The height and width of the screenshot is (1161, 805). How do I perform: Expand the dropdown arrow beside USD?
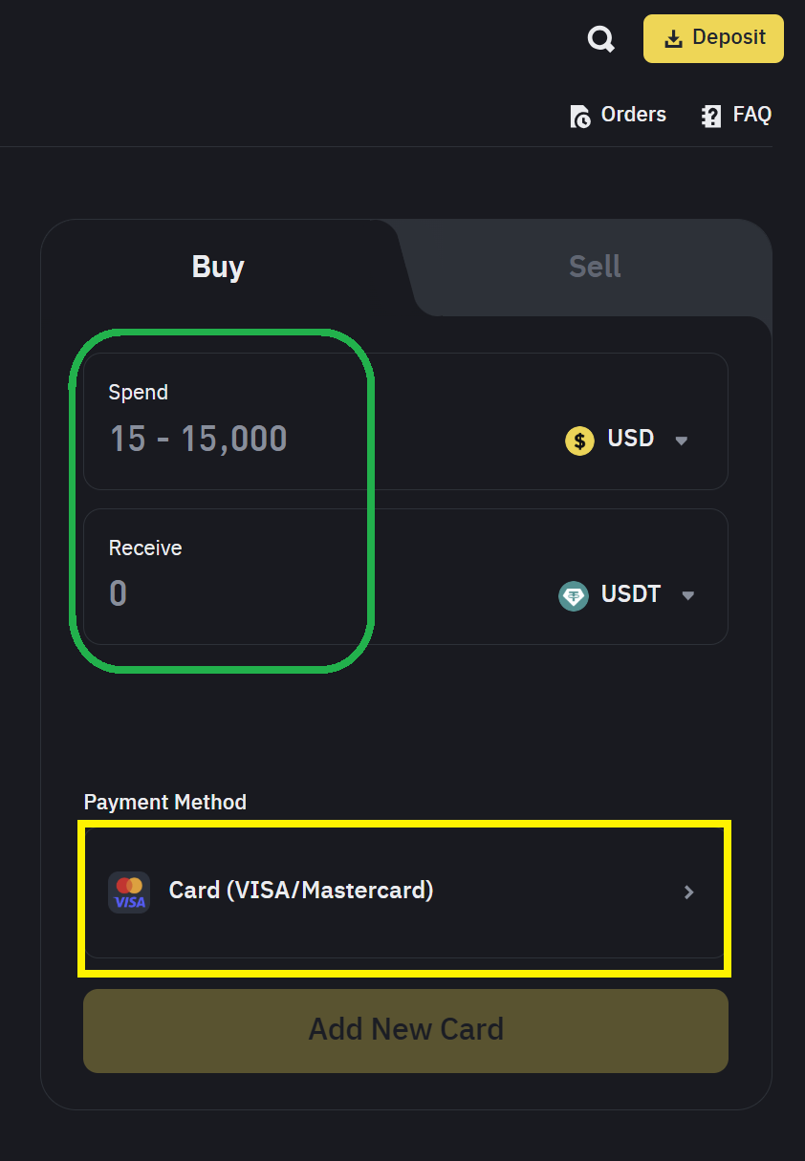click(682, 441)
